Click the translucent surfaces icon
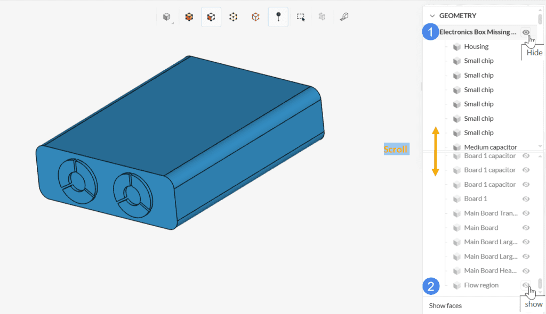The height and width of the screenshot is (314, 546). tap(322, 17)
